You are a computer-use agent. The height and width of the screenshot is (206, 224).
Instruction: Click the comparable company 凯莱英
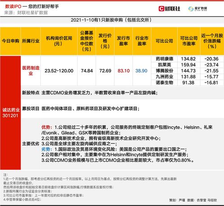coord(164,65)
